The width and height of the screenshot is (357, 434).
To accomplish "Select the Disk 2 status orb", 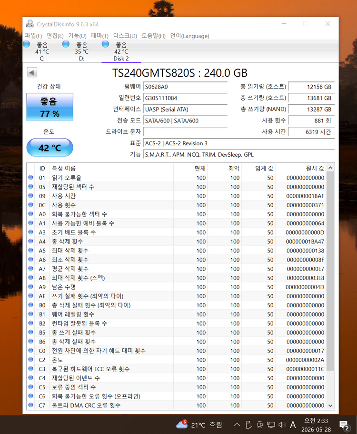I will tap(105, 44).
